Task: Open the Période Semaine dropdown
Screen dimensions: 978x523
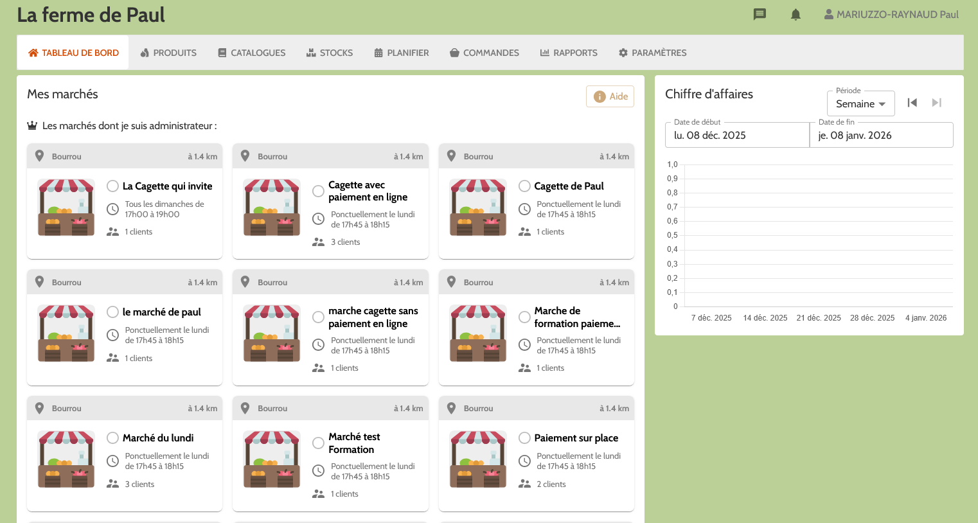Action: pos(860,104)
